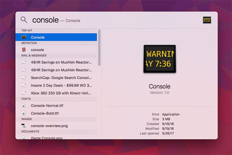Click the 'DOCUMENTS' section header
The height and width of the screenshot is (155, 232).
pos(30,131)
